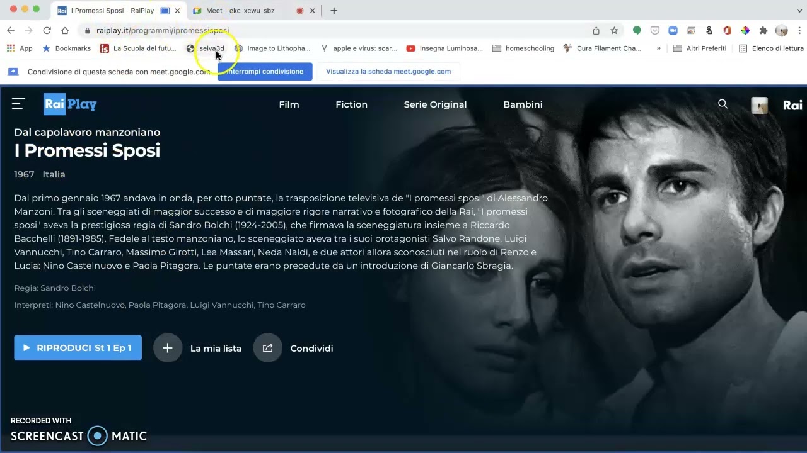Open the selva3d bookmark
The height and width of the screenshot is (453, 807).
(206, 48)
